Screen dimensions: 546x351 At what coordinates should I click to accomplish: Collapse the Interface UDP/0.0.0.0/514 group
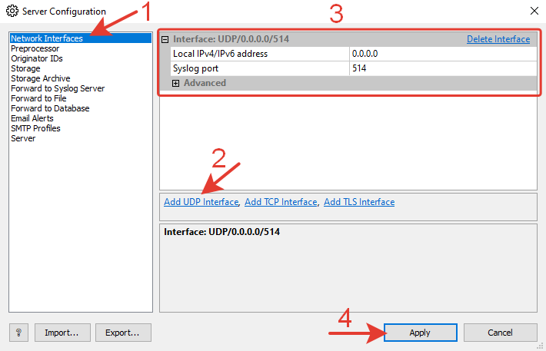[165, 39]
